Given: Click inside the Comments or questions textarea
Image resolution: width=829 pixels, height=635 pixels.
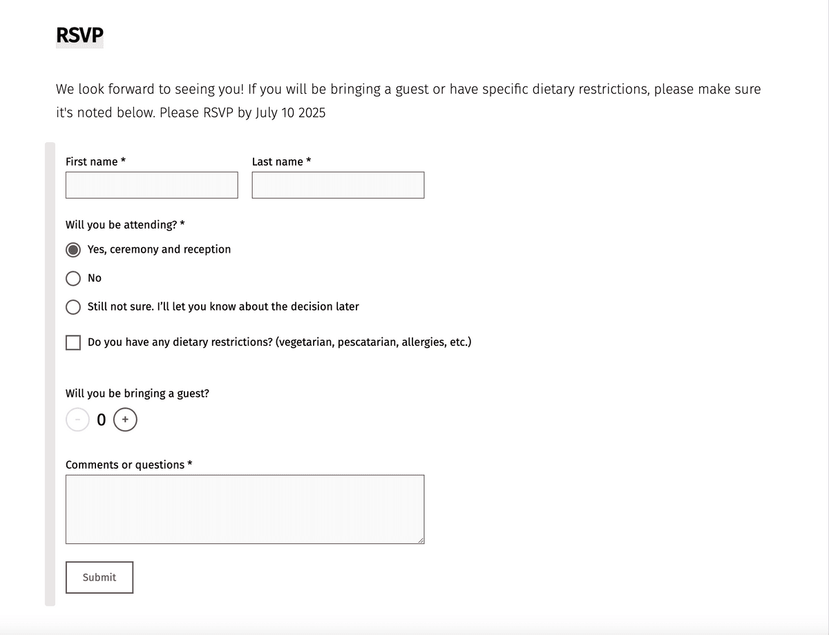Looking at the screenshot, I should [245, 509].
